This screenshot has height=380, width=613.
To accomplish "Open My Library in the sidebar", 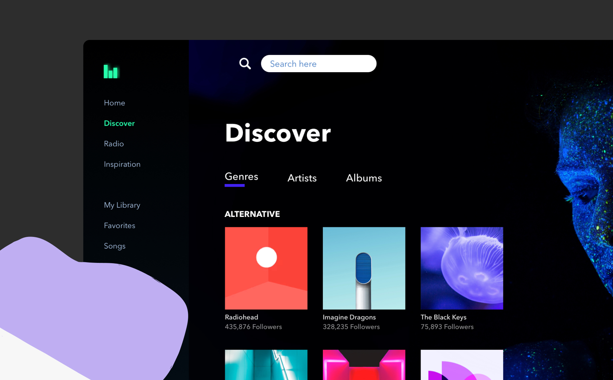I will [122, 205].
